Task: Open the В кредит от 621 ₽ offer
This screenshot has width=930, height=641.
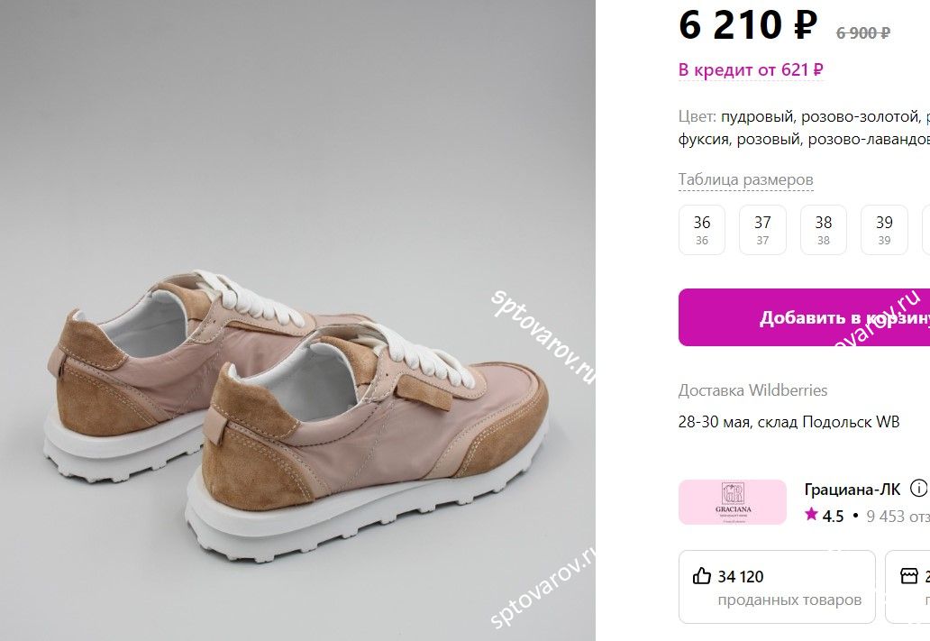Action: click(751, 69)
